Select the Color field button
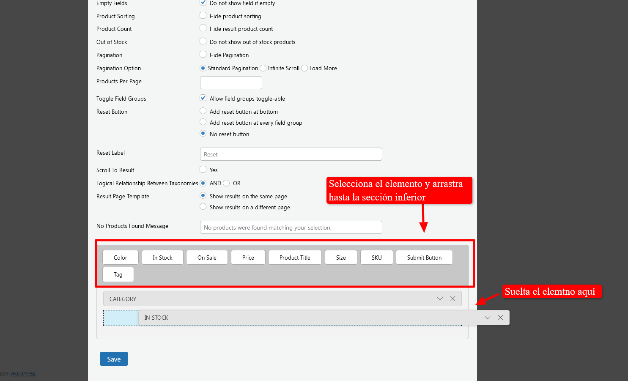This screenshot has width=628, height=381. (x=121, y=258)
